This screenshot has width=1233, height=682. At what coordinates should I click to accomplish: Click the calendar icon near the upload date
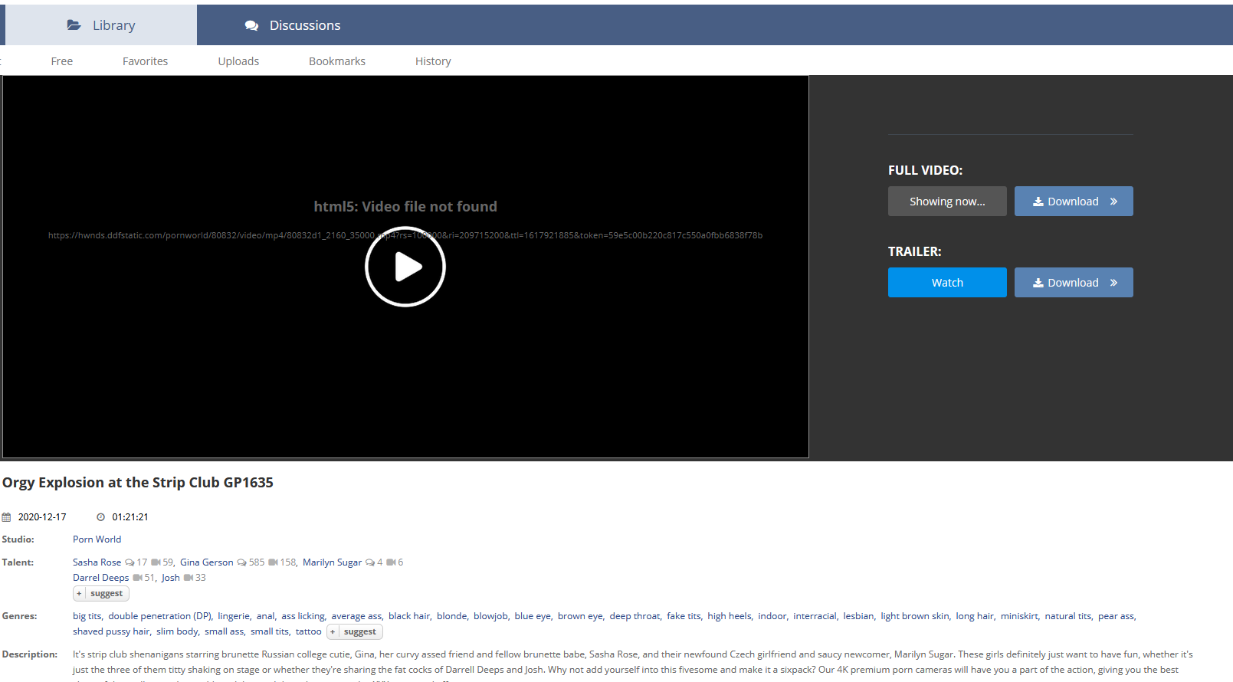[7, 517]
